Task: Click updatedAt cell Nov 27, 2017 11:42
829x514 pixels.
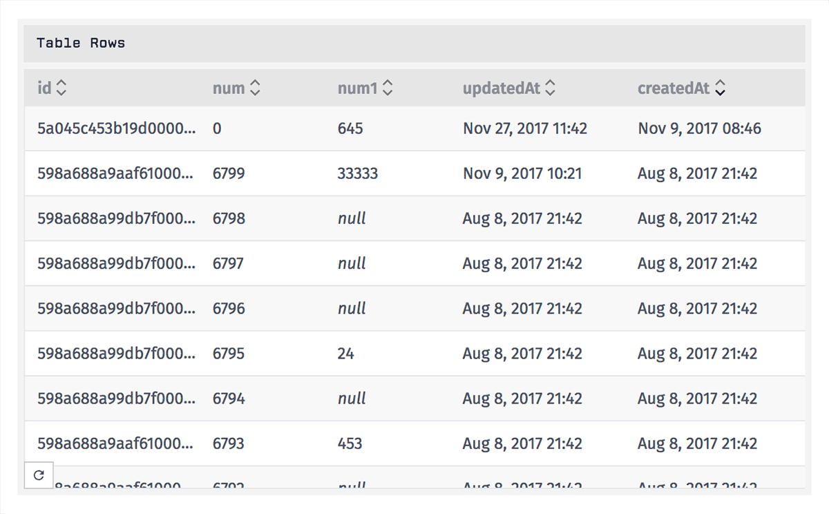Action: coord(525,128)
